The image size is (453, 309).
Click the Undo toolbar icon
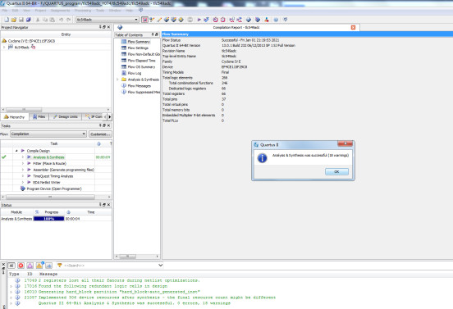tap(61, 20)
